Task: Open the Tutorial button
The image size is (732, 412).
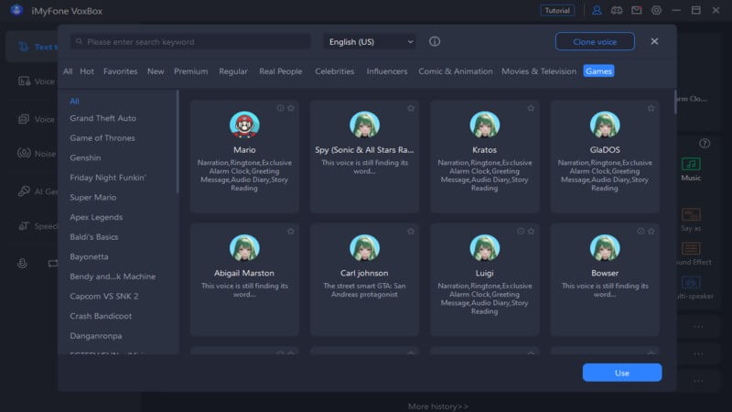Action: pyautogui.click(x=557, y=10)
